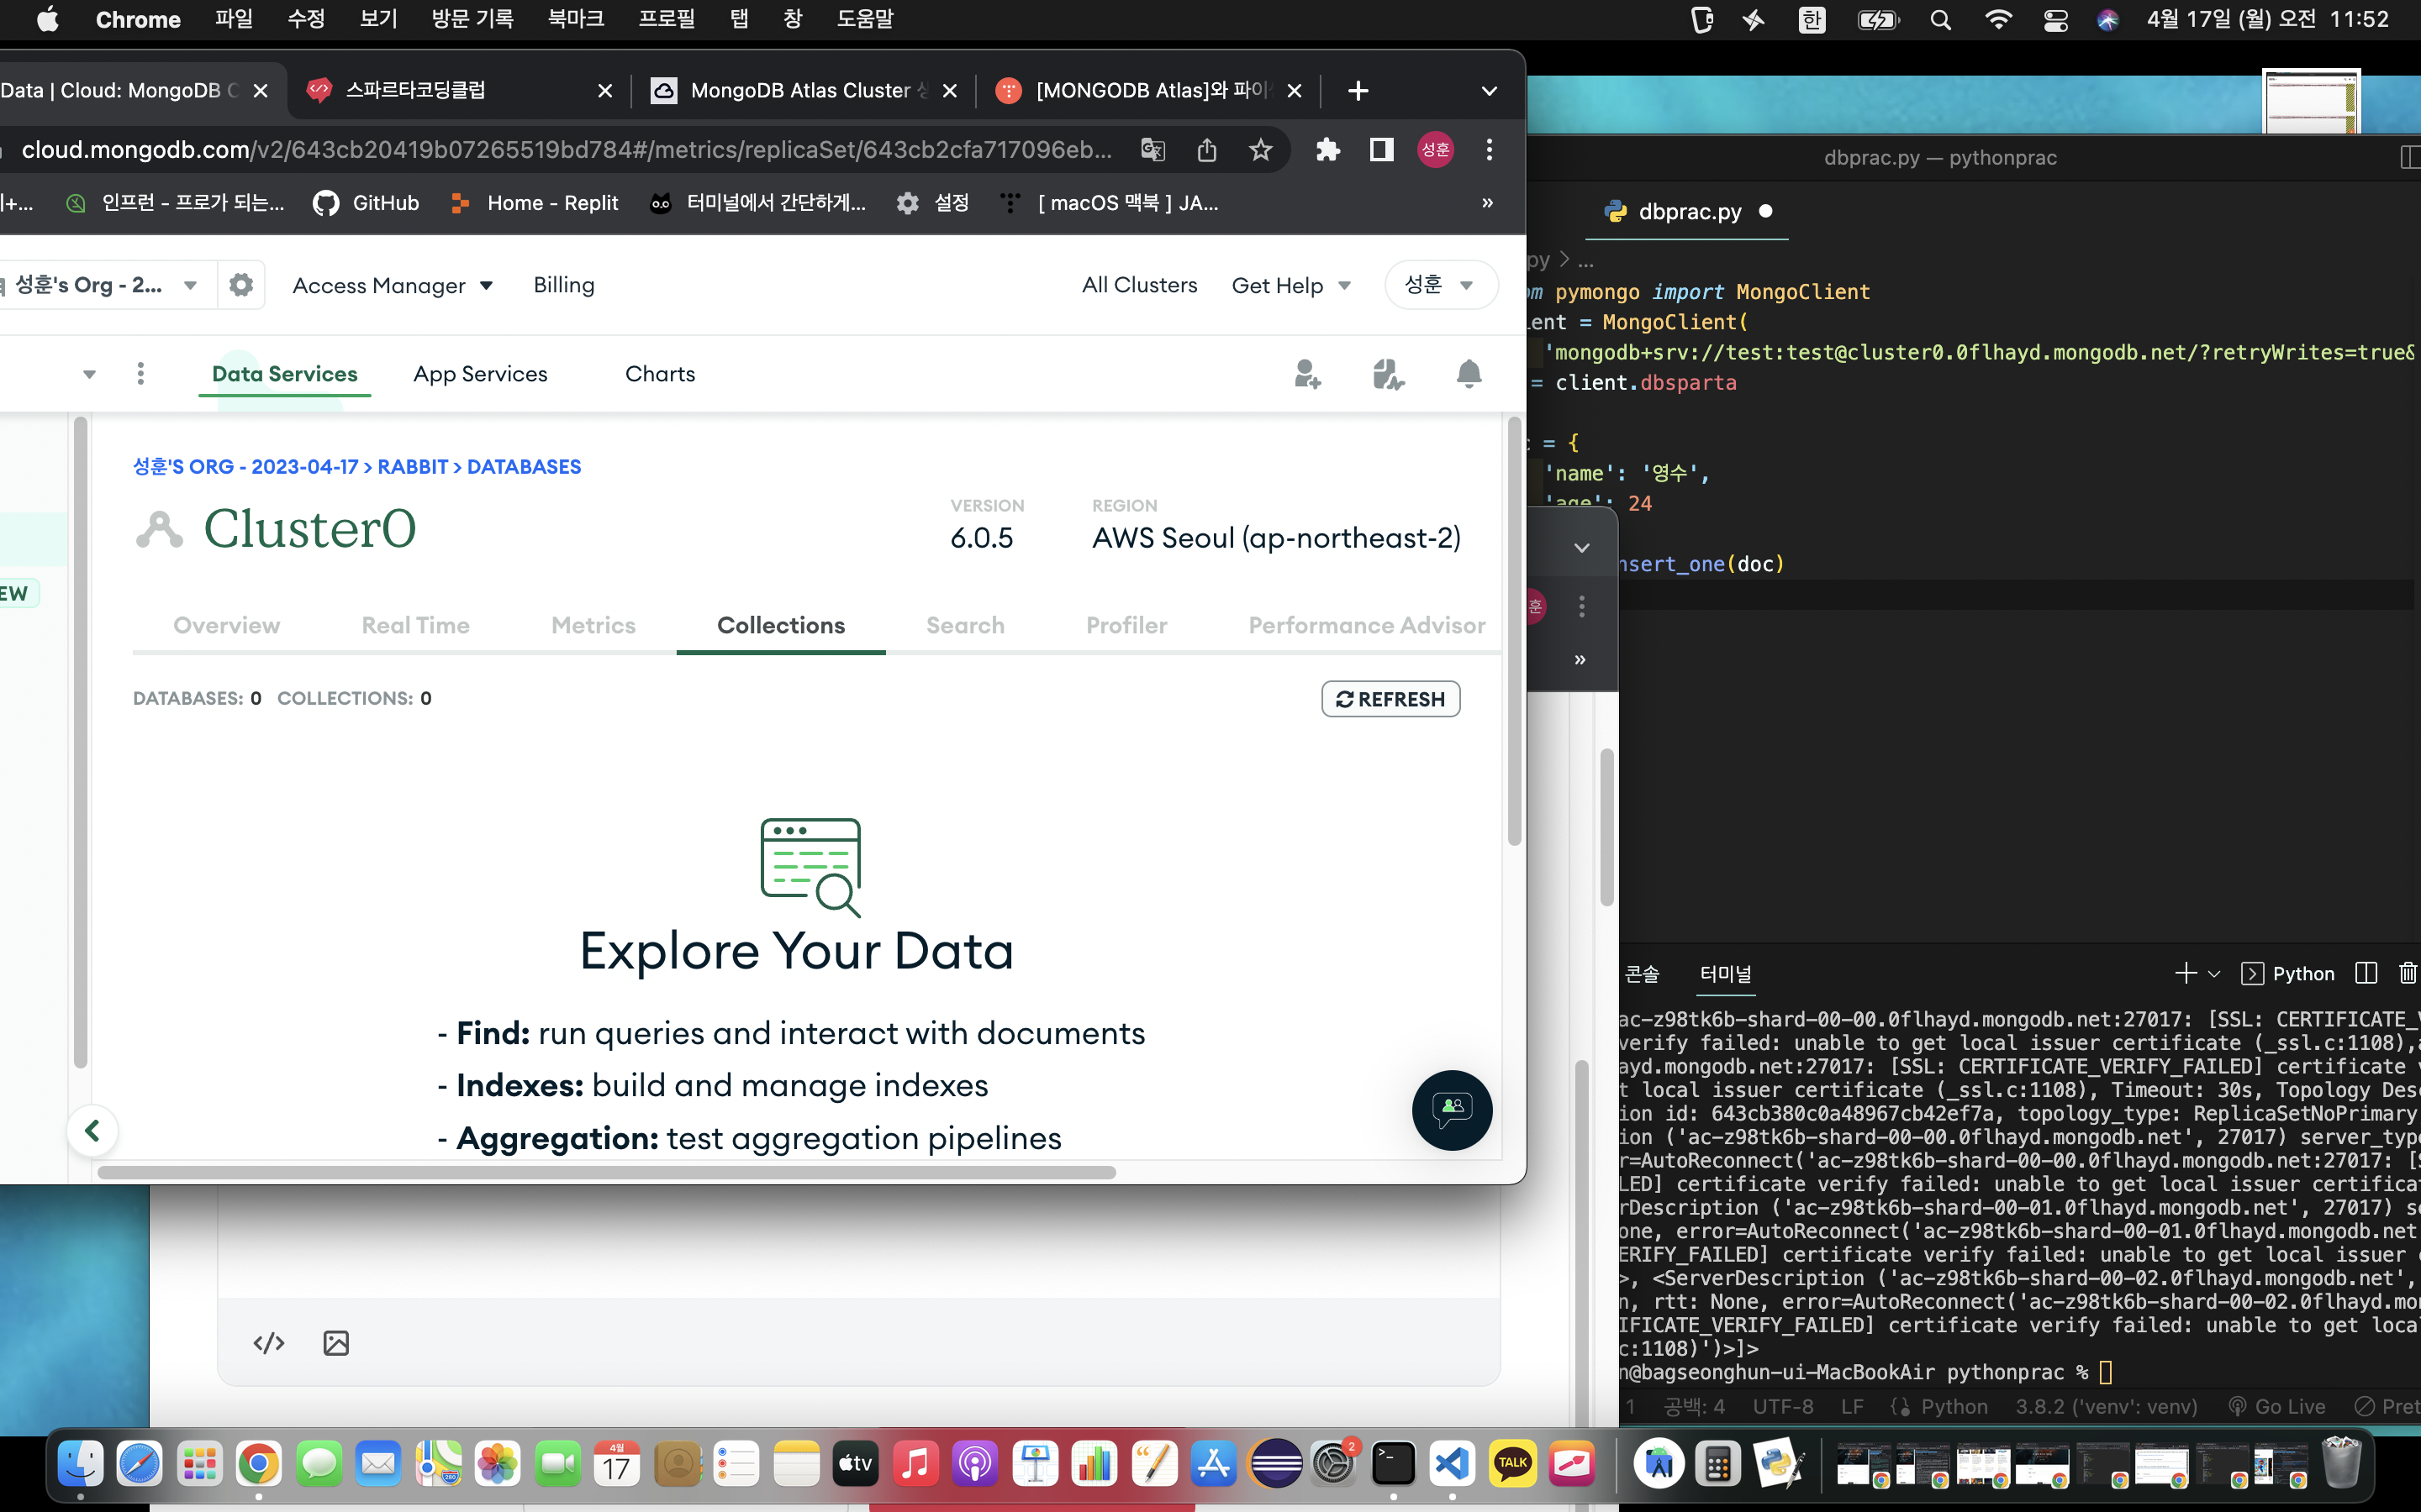Switch to the App Services tab
The width and height of the screenshot is (2421, 1512).
tap(480, 374)
